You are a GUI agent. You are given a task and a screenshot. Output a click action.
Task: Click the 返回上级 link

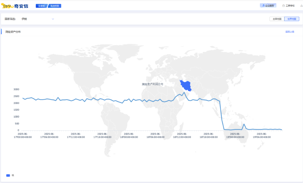pos(290,32)
